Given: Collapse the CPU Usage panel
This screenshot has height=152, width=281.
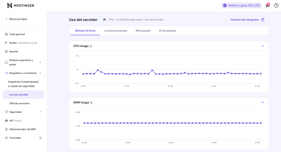Looking at the screenshot, I should click(x=262, y=46).
